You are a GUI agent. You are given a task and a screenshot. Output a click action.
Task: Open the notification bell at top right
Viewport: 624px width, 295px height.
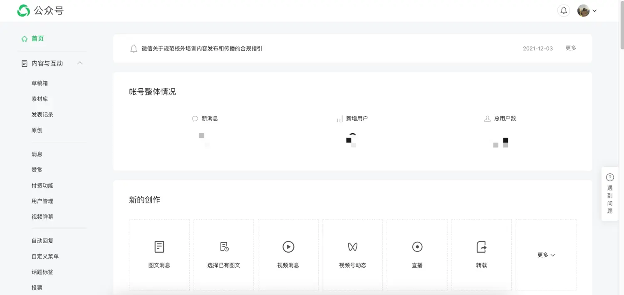(x=564, y=10)
